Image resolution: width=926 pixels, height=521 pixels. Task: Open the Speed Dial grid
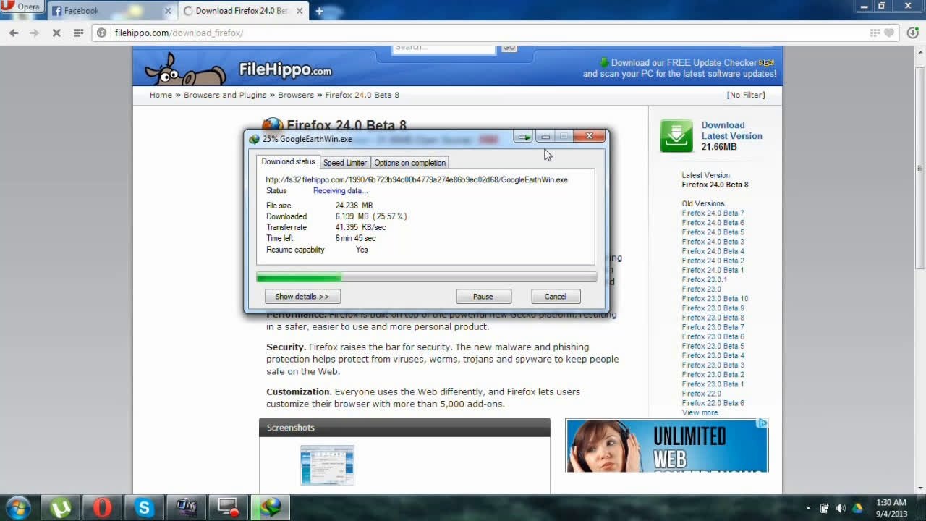click(78, 33)
